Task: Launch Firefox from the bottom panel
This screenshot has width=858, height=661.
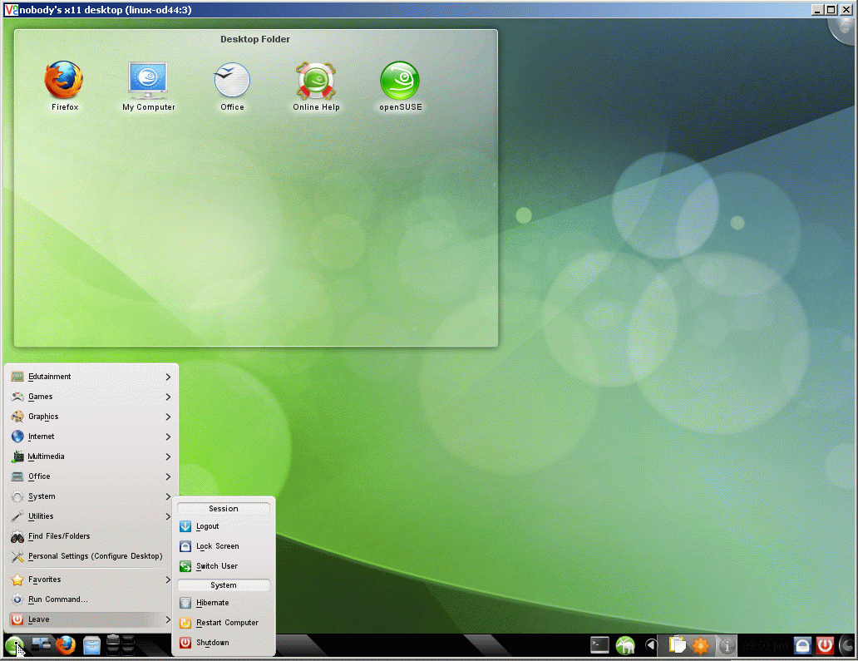Action: (x=66, y=646)
